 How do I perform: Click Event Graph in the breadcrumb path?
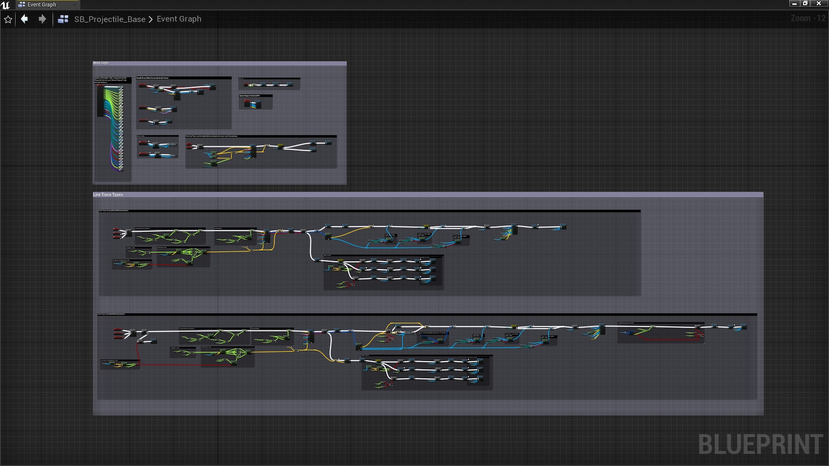tap(179, 19)
